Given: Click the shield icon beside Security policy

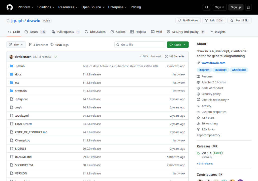Looking at the screenshot, I should [198, 94].
